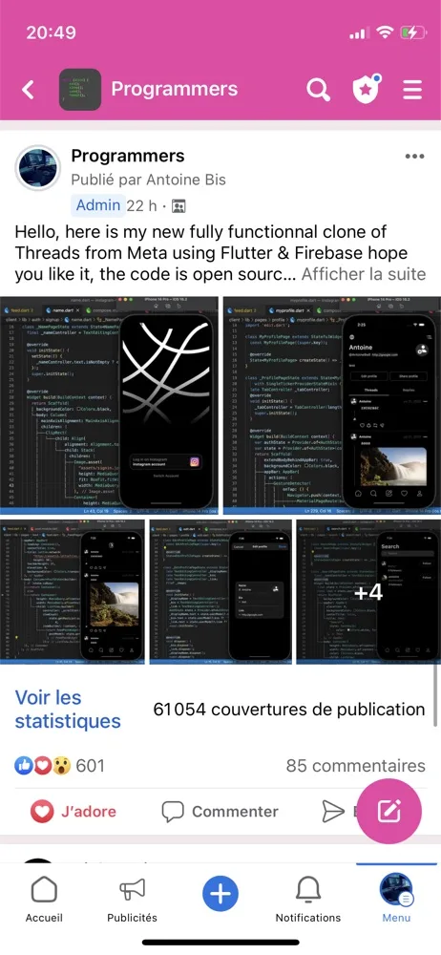This screenshot has height=955, width=441.
Task: Open post options three-dot menu
Action: 415,157
